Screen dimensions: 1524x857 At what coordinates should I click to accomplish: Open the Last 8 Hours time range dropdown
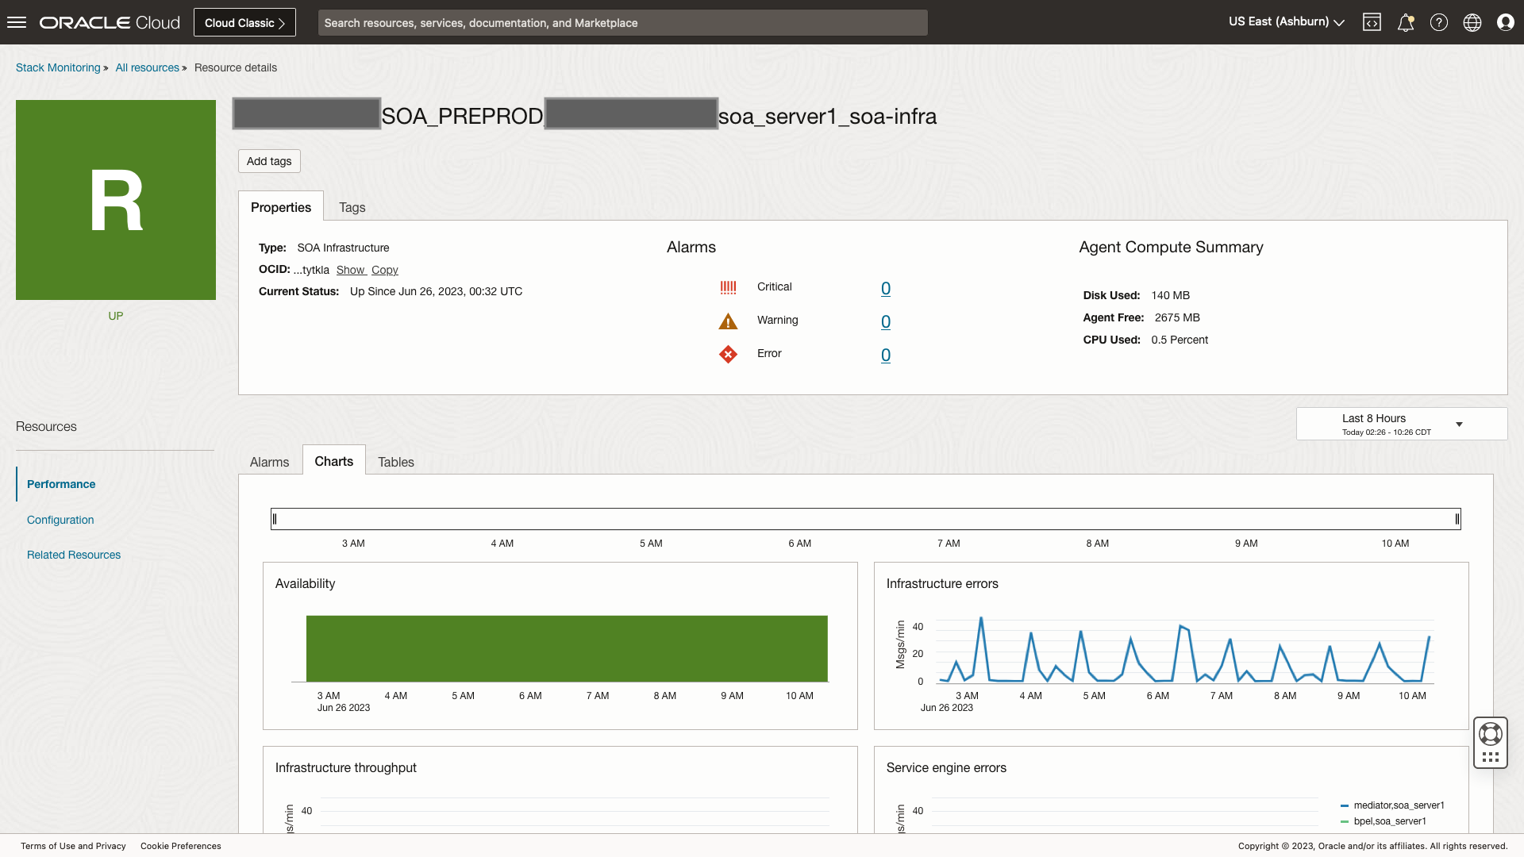tap(1401, 424)
